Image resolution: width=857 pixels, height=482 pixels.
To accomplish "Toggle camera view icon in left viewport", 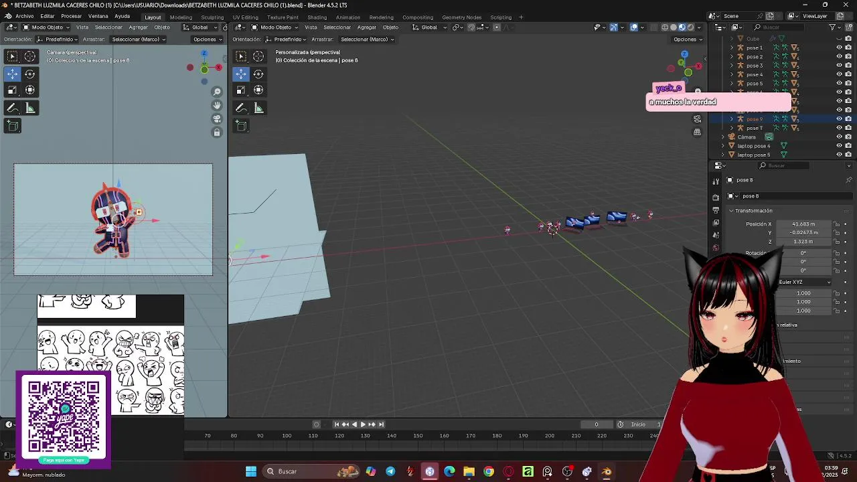I will click(217, 118).
